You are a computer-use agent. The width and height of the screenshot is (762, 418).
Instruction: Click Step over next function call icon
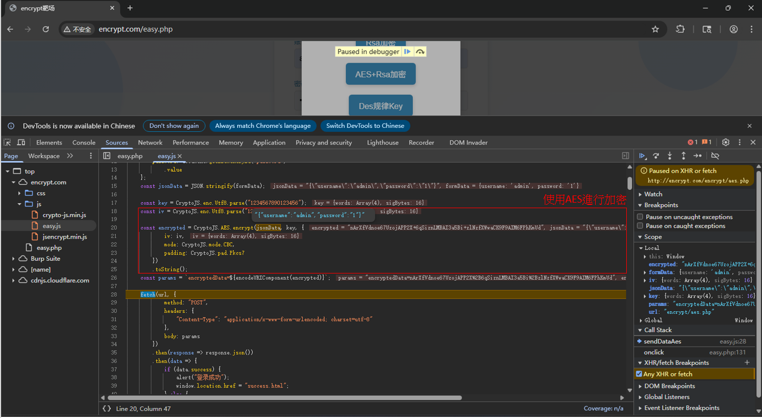coord(656,156)
